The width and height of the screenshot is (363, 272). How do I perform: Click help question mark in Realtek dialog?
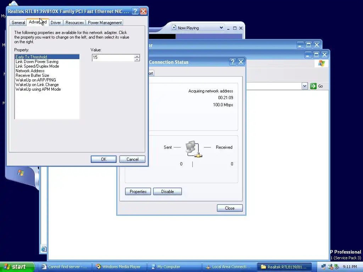(x=135, y=11)
